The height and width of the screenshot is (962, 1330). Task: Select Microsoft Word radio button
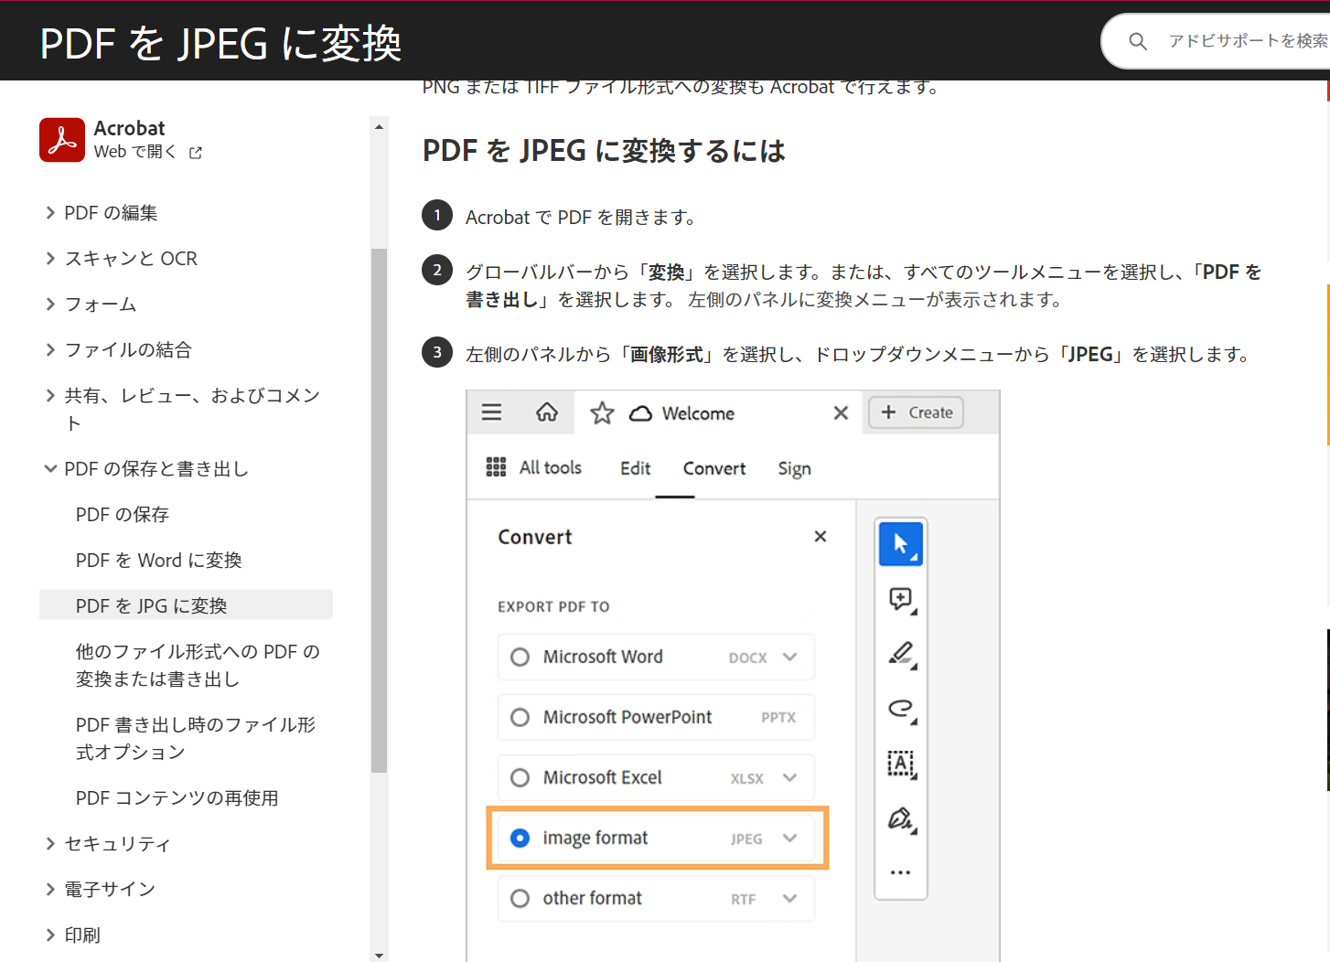tap(520, 657)
